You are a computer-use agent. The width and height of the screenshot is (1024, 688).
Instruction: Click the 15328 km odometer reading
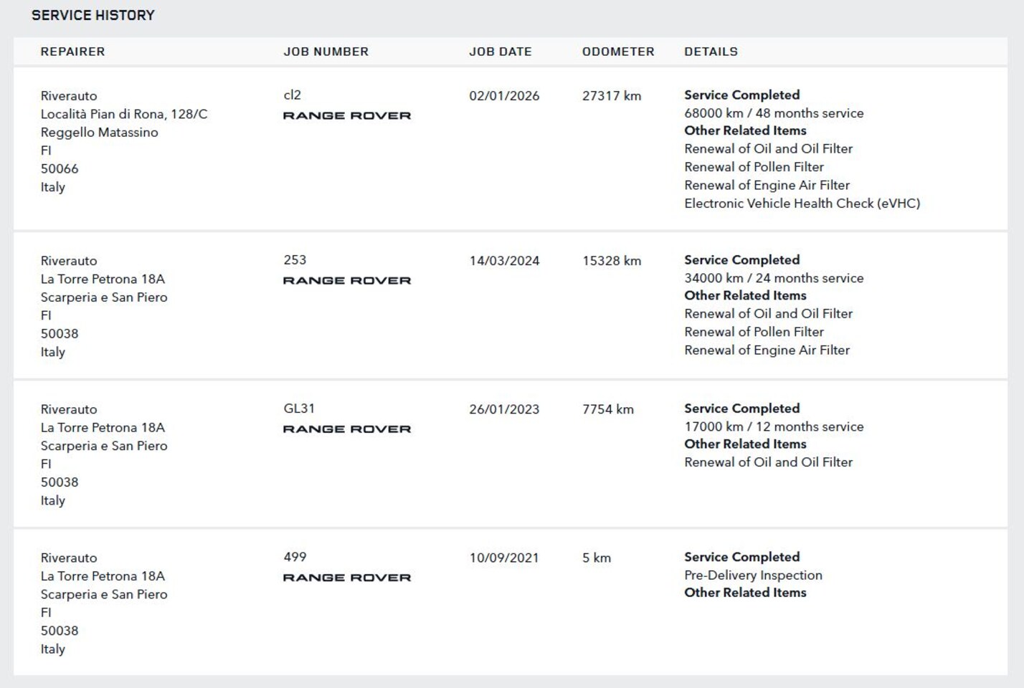coord(612,261)
